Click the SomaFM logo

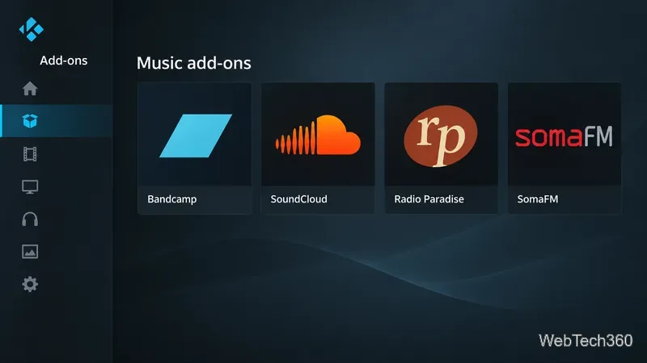tap(564, 136)
